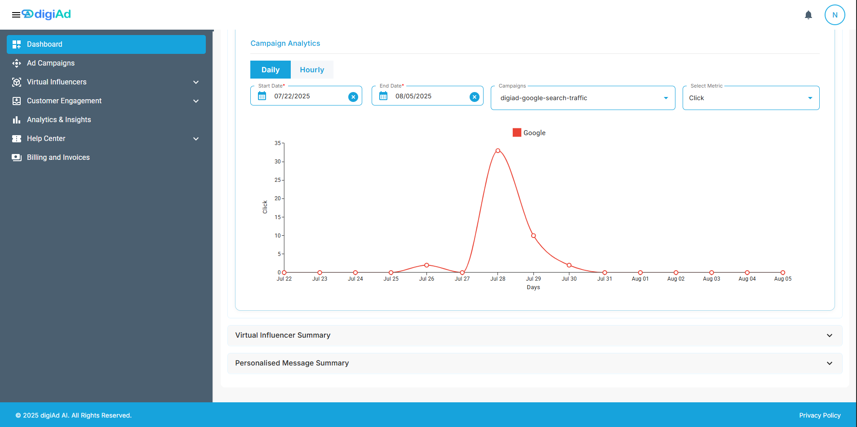
Task: Click the Jul 28 peak data point
Action: [x=498, y=151]
